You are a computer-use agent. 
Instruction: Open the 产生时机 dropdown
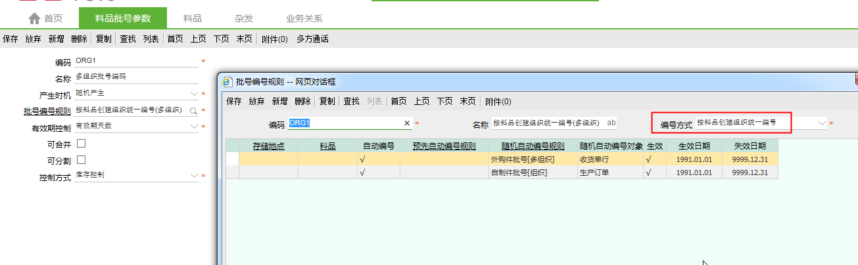pyautogui.click(x=194, y=94)
